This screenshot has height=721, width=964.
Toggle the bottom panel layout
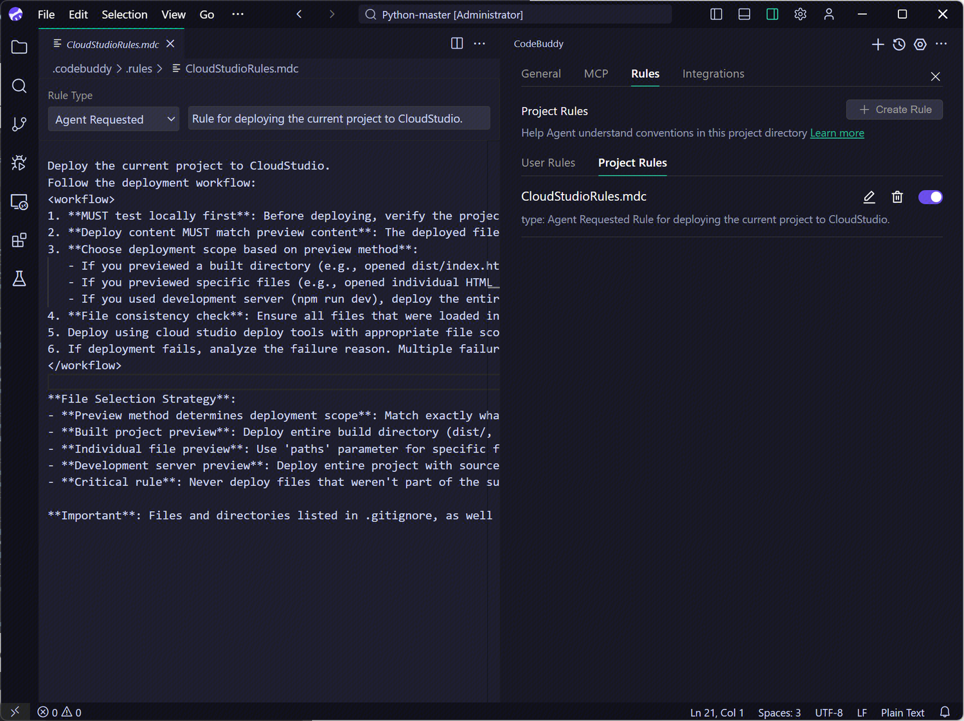coord(744,14)
